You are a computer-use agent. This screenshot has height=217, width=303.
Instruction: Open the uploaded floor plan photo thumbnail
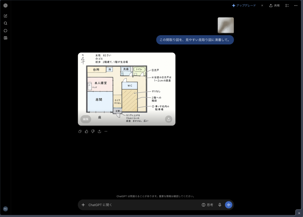(x=226, y=25)
